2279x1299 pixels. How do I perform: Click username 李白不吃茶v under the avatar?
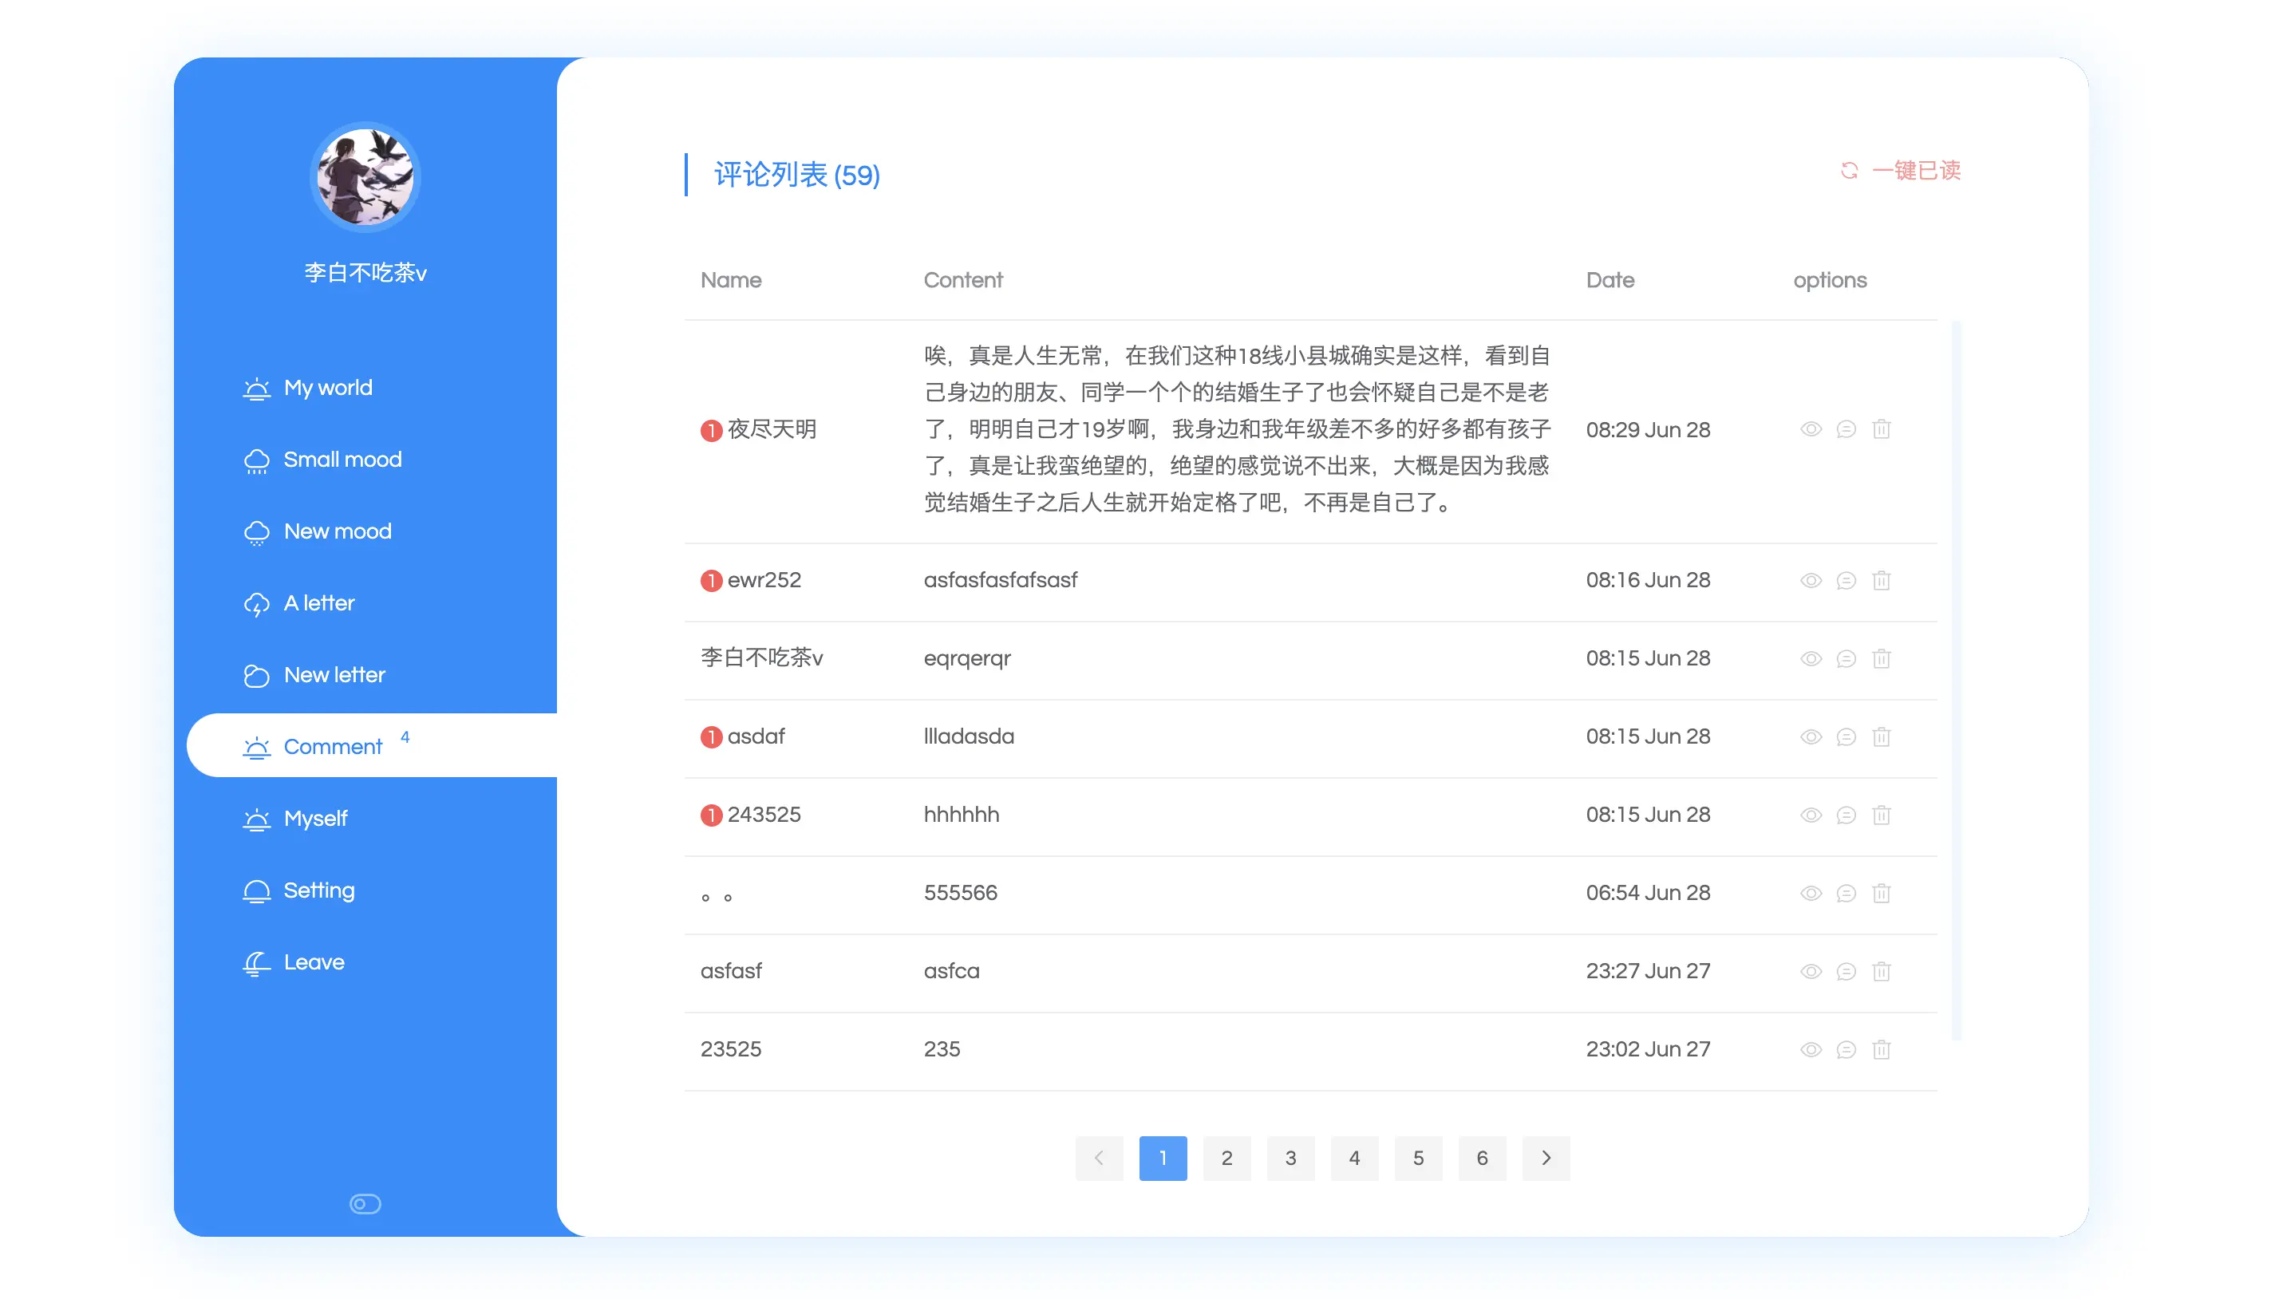point(365,272)
